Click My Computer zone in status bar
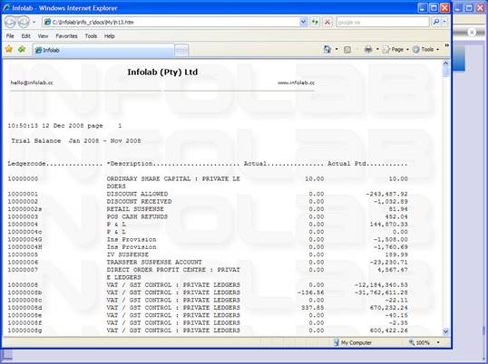Screen dimensions: 488x364 point(353,342)
